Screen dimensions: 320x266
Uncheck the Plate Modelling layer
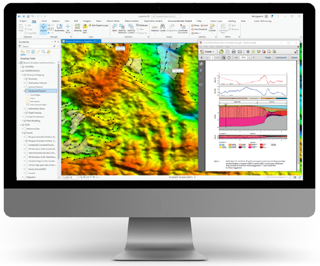(24, 120)
